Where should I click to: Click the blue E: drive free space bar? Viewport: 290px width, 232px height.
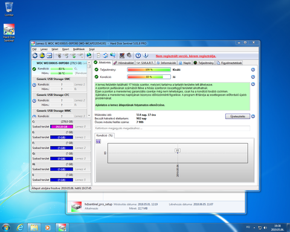(x=62, y=137)
